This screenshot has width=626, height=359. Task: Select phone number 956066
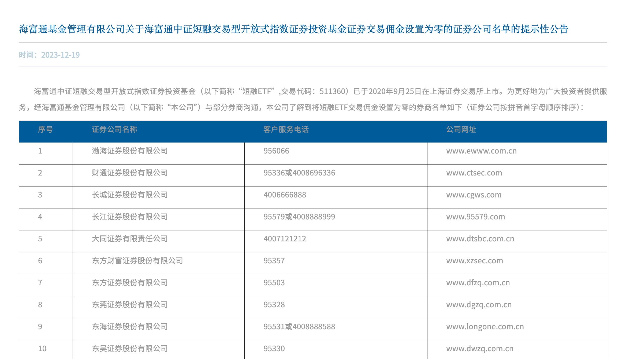(x=276, y=151)
